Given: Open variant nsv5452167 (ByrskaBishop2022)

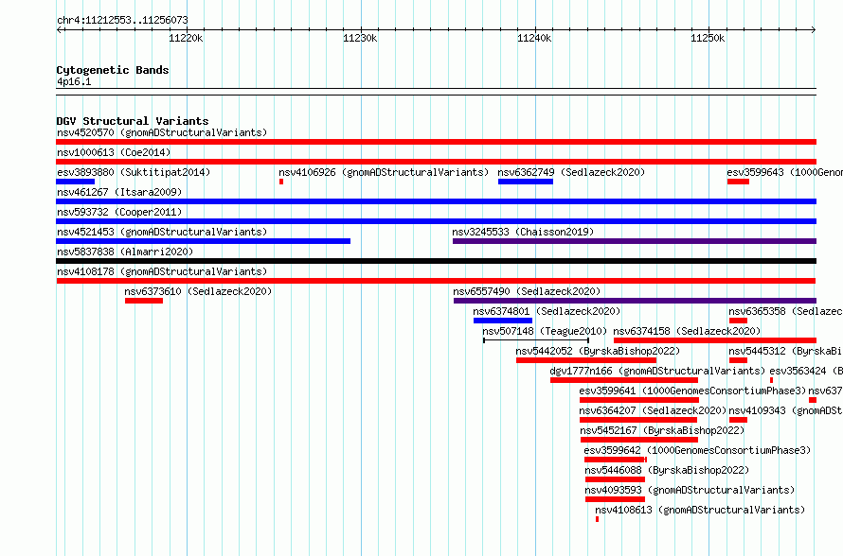Looking at the screenshot, I should pyautogui.click(x=662, y=430).
